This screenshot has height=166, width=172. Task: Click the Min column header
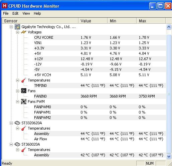(x=122, y=21)
